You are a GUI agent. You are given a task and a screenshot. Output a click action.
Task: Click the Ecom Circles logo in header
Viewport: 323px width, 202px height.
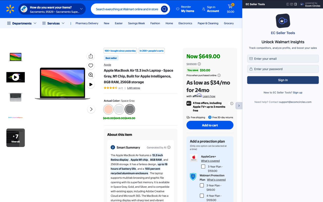tap(302, 4)
